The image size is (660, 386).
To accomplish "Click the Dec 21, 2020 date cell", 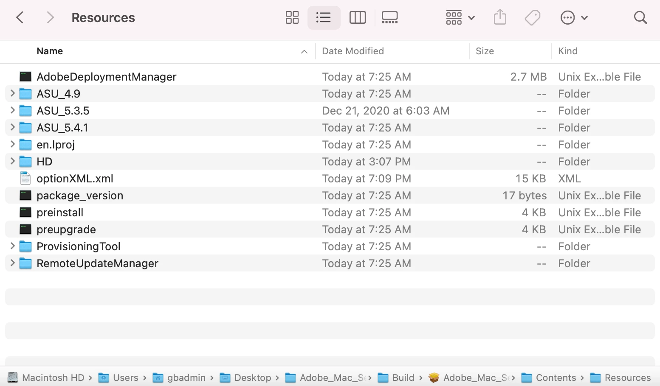I will pyautogui.click(x=386, y=111).
